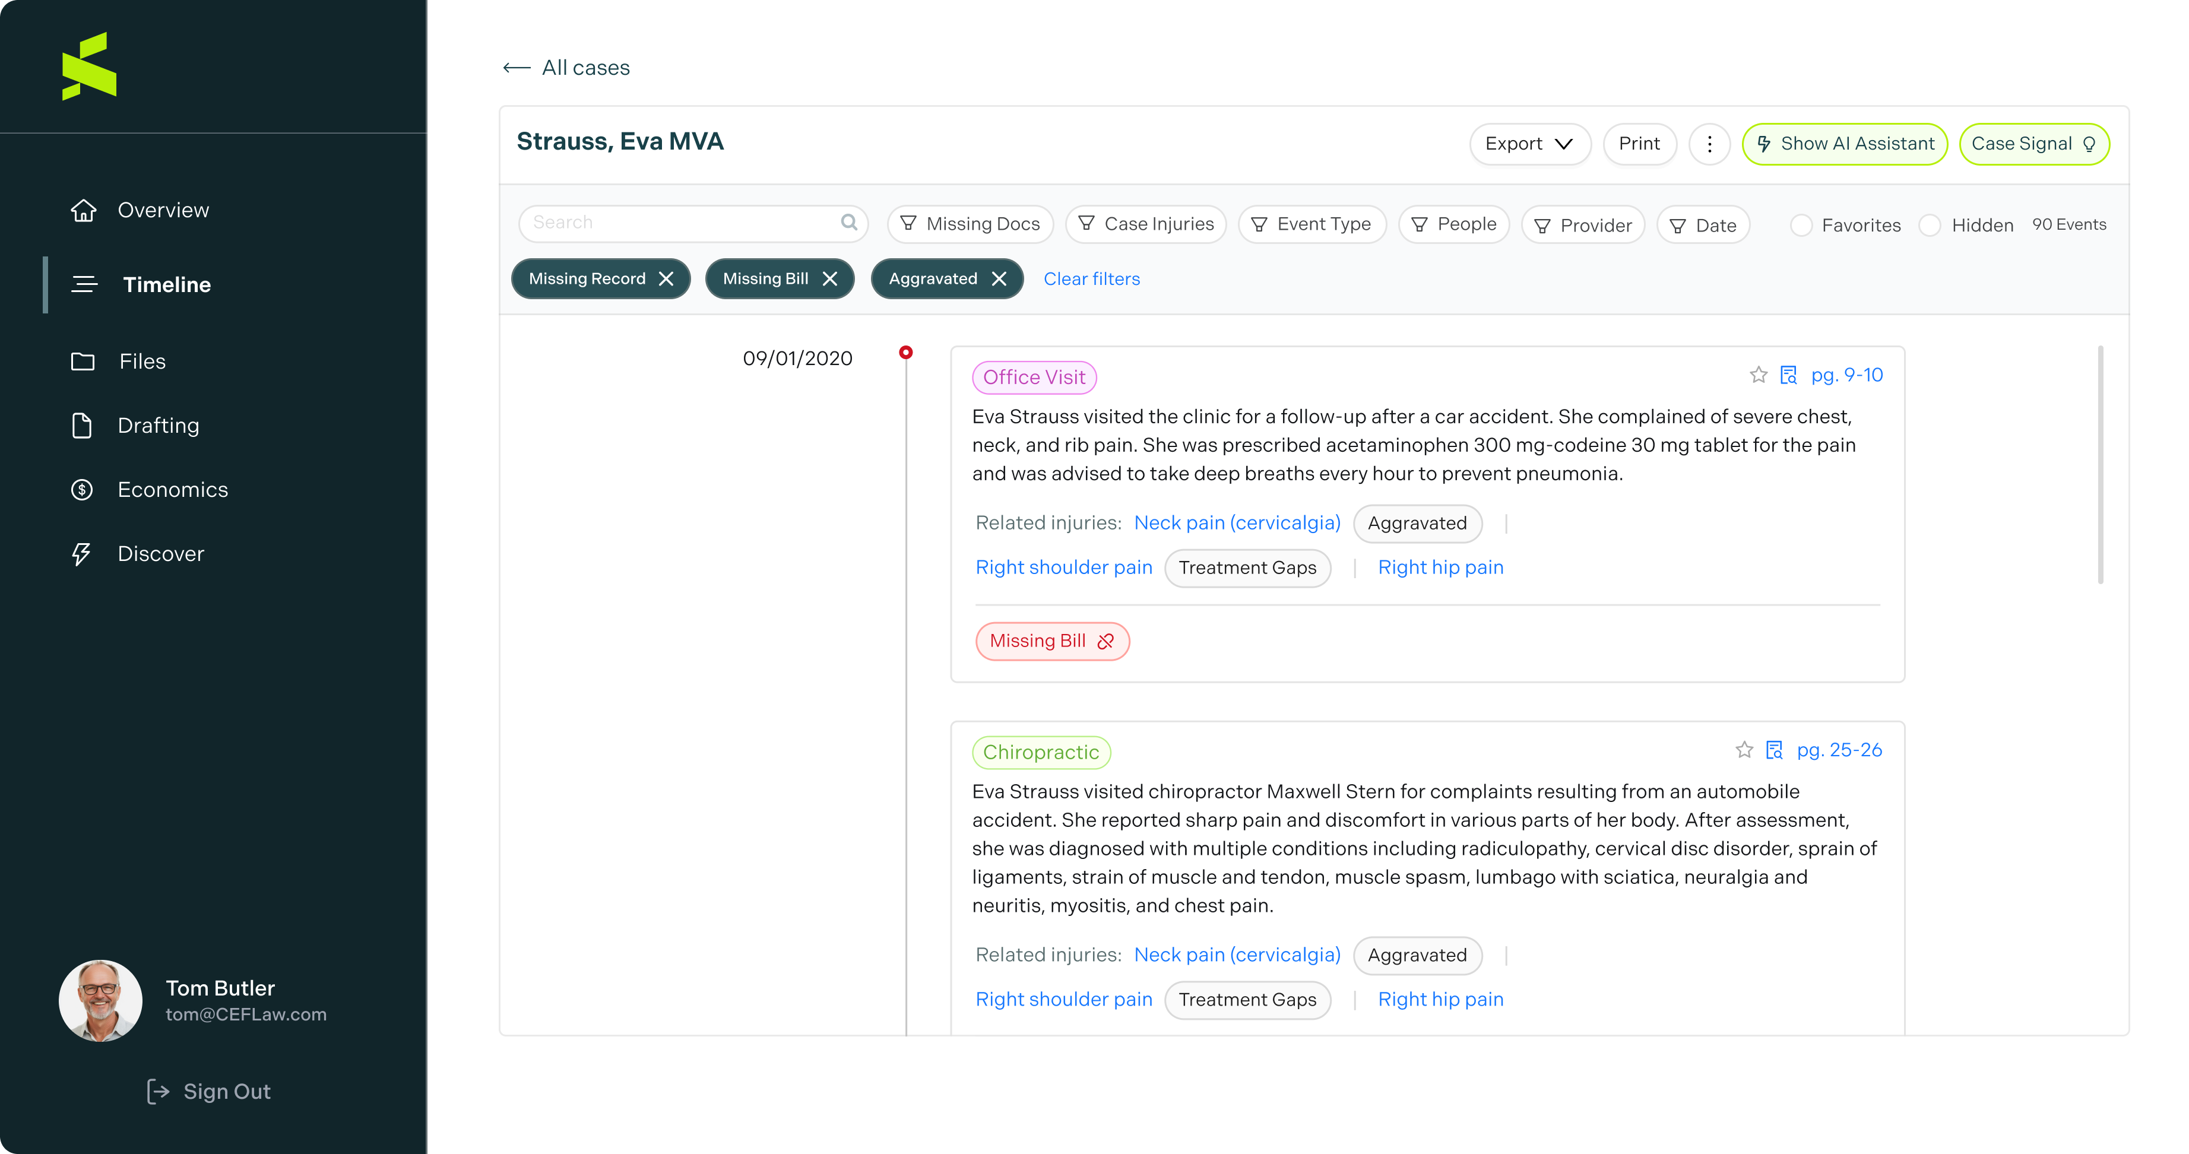Click the back arrow to All cases
This screenshot has height=1154, width=2189.
tap(517, 68)
